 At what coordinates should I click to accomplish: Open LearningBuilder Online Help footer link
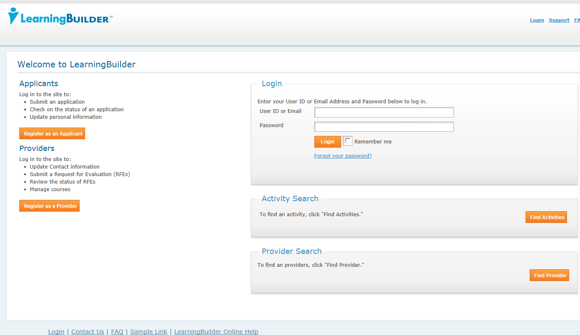[216, 332]
